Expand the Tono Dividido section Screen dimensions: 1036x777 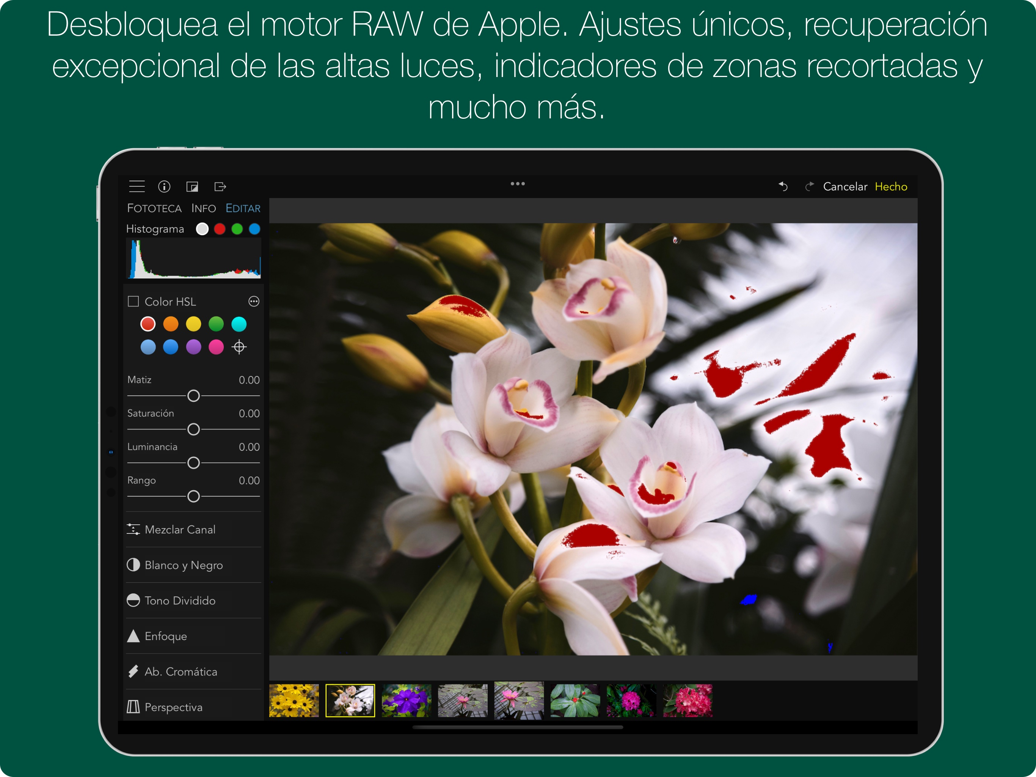[x=181, y=600]
